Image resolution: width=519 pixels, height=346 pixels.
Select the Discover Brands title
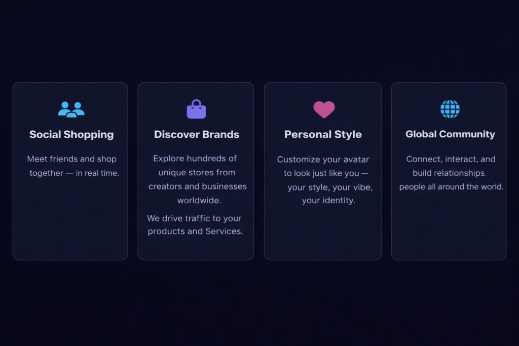coord(197,134)
